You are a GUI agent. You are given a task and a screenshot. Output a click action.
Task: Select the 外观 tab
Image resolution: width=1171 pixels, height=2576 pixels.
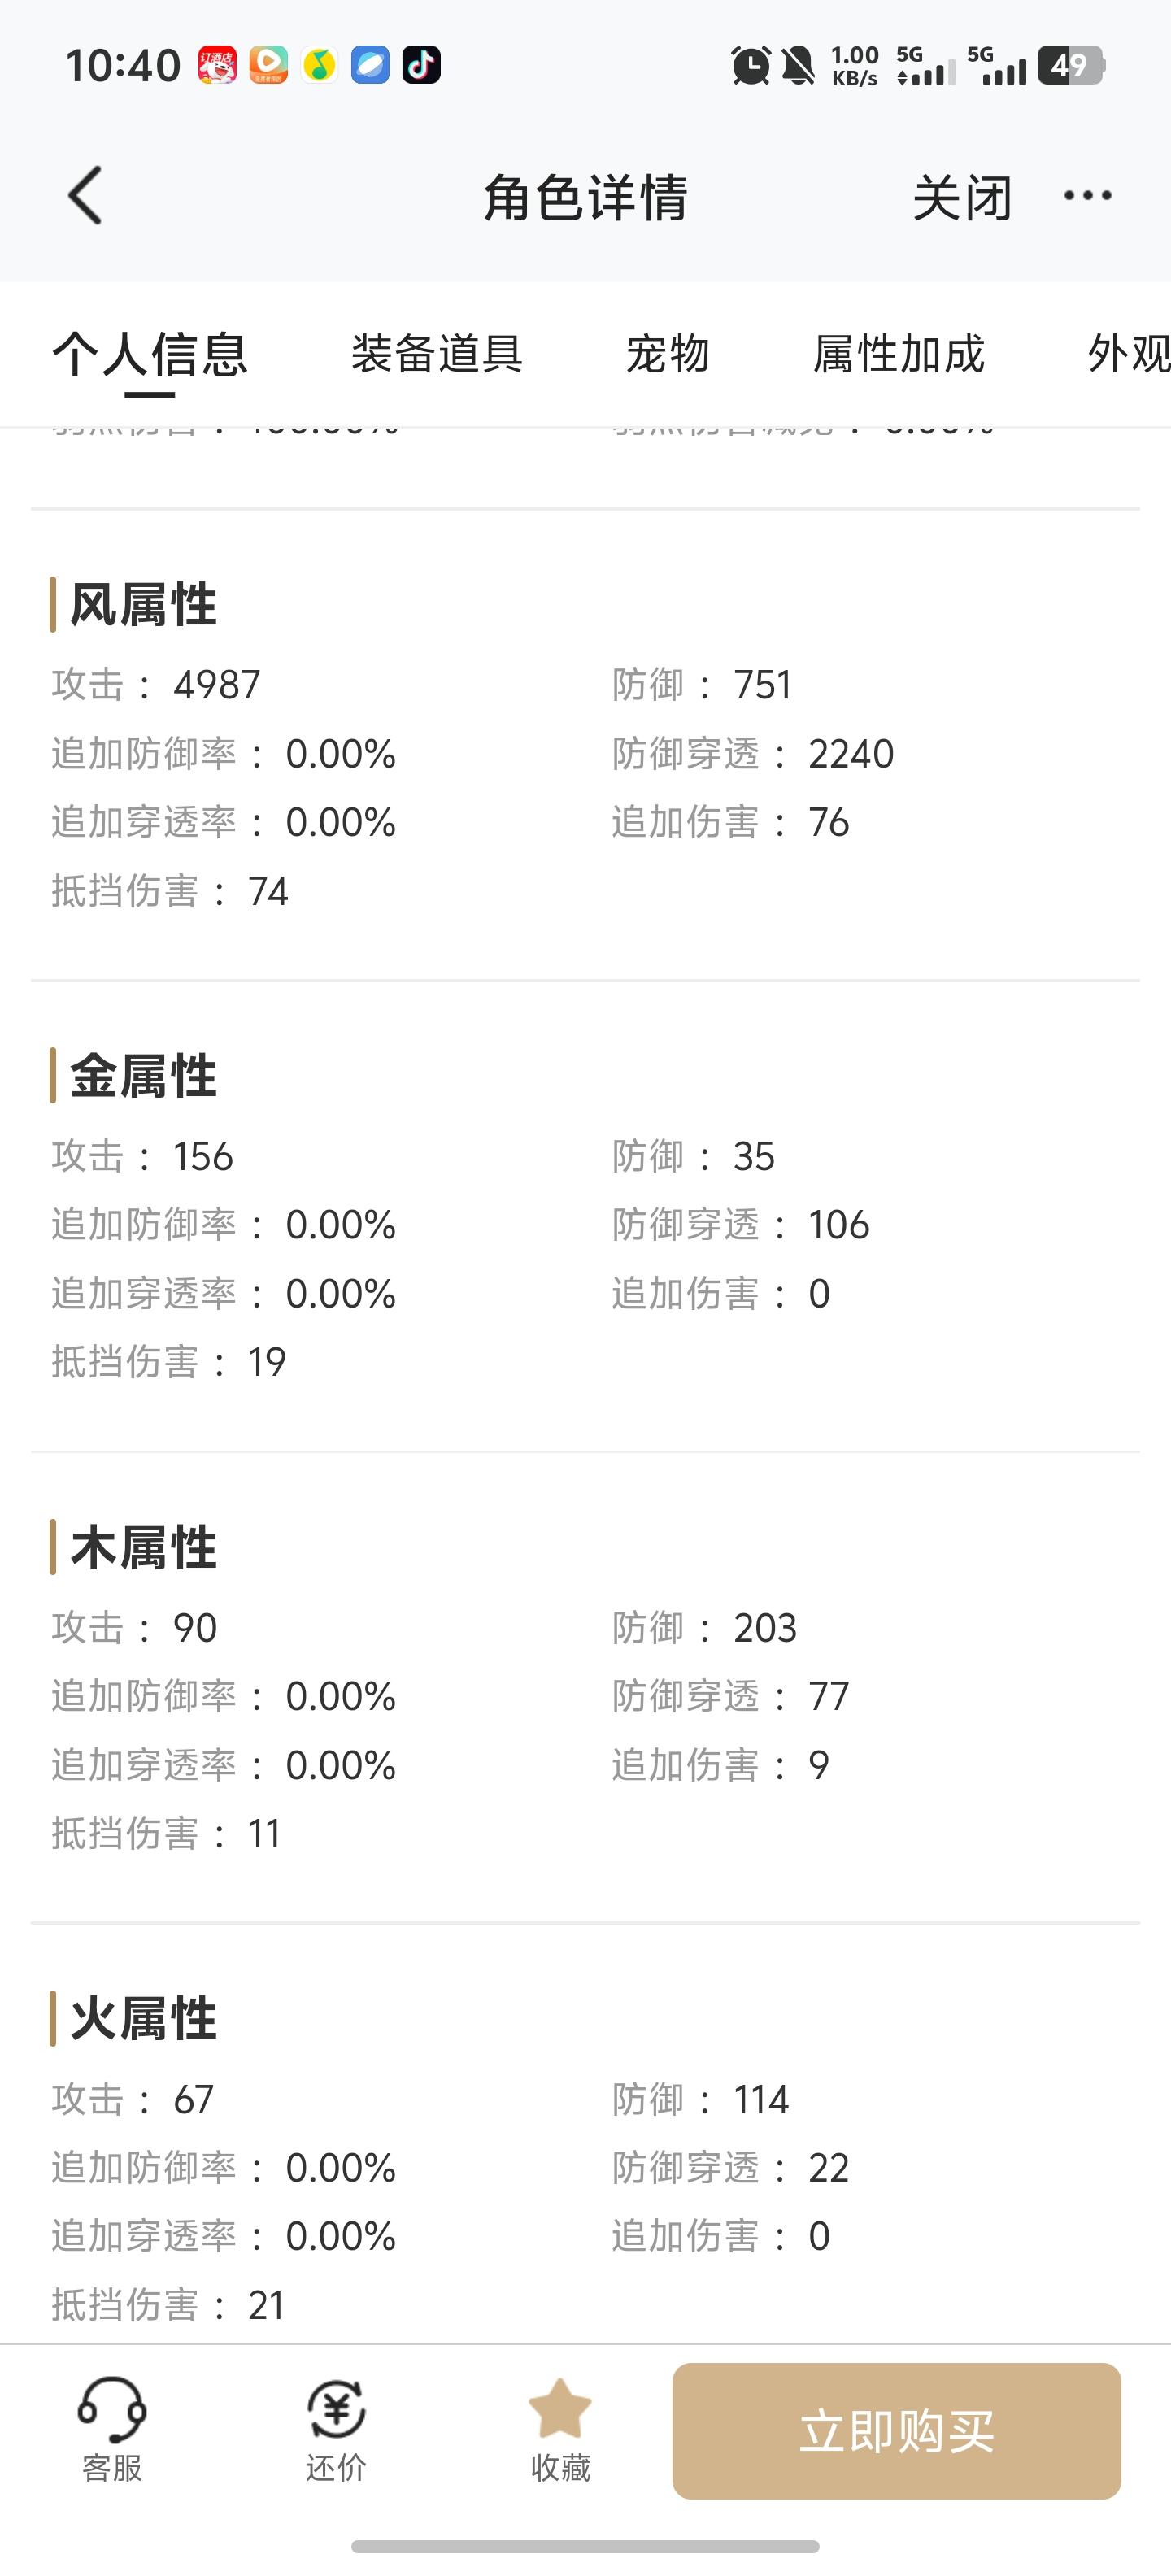(x=1129, y=354)
